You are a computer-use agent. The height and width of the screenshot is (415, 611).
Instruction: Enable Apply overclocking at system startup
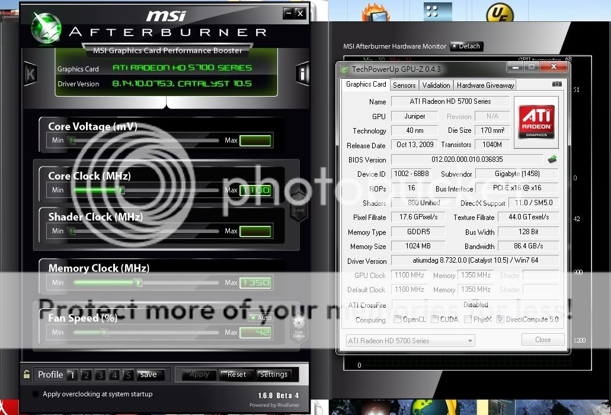click(36, 394)
